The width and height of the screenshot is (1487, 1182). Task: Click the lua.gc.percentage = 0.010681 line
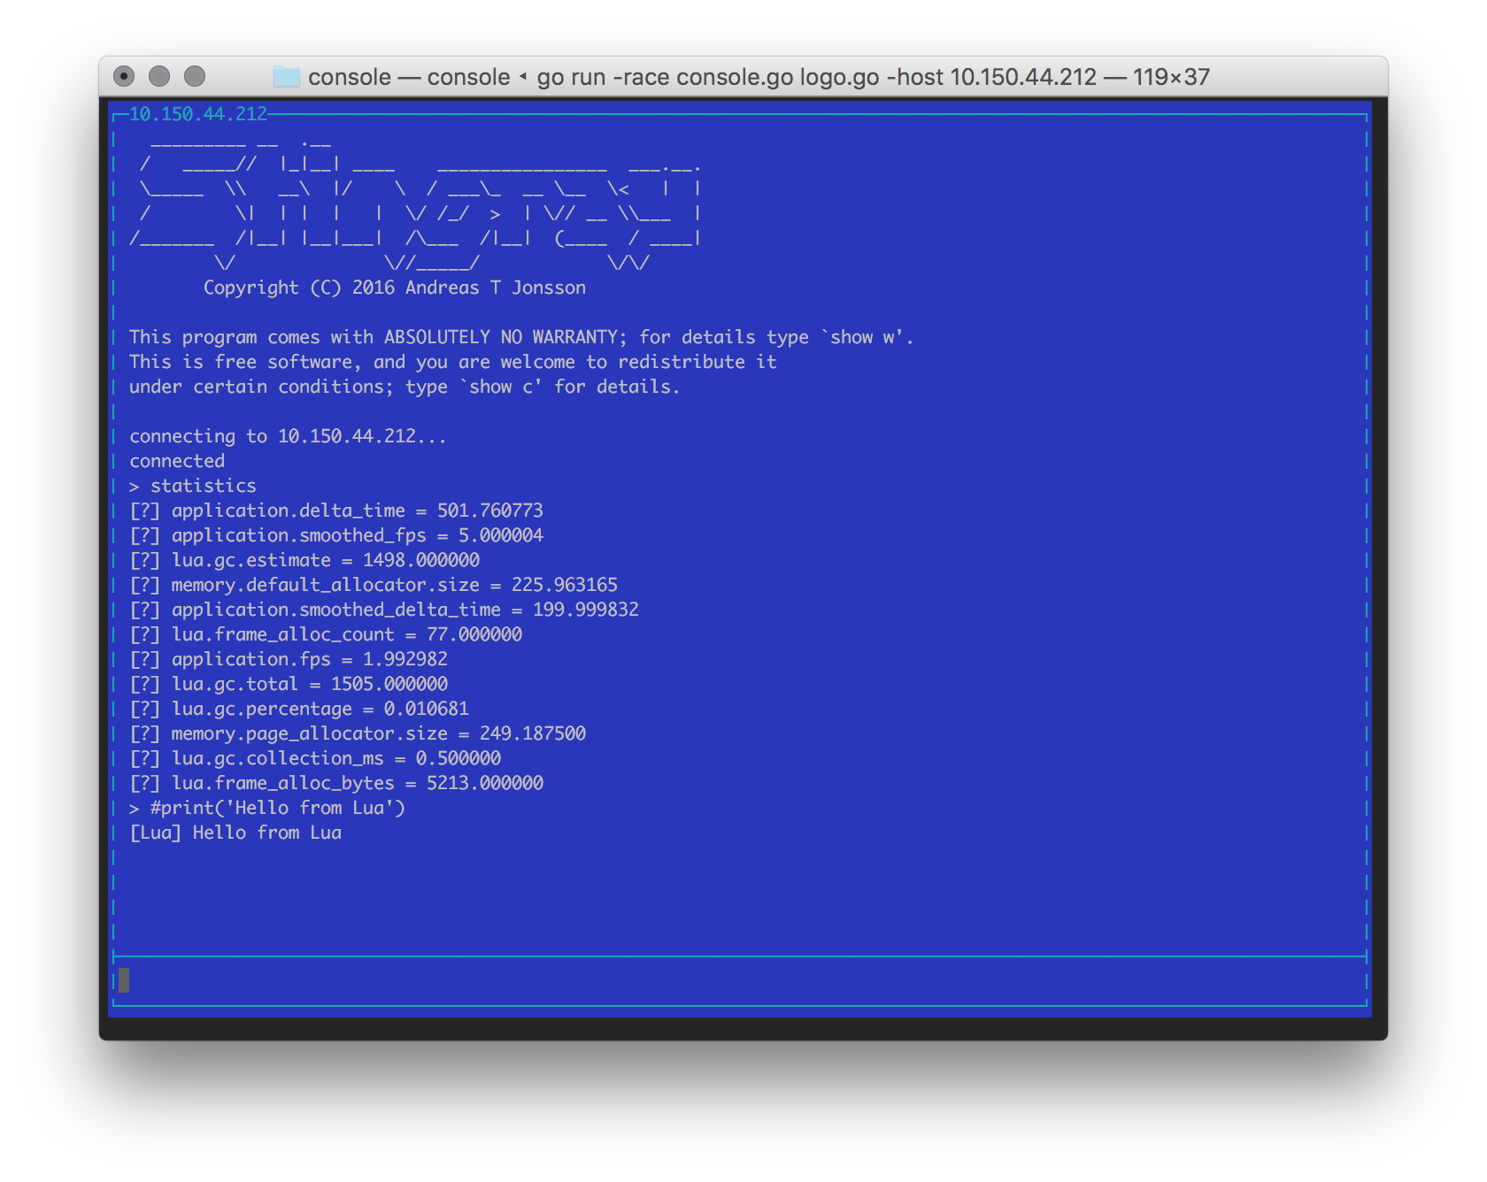click(x=299, y=709)
